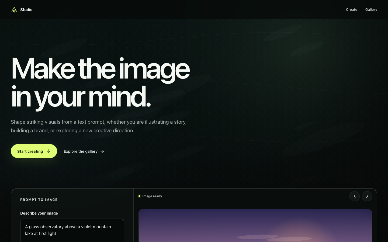Follow the Explore the gallery link
This screenshot has height=242, width=388.
point(84,151)
